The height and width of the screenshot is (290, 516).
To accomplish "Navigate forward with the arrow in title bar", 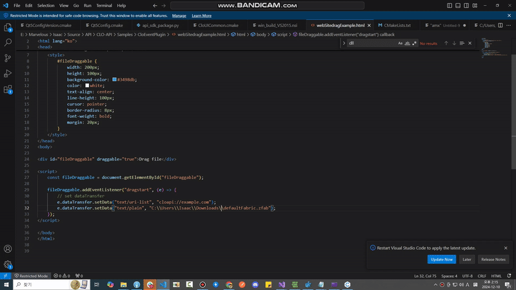I will 164,6.
